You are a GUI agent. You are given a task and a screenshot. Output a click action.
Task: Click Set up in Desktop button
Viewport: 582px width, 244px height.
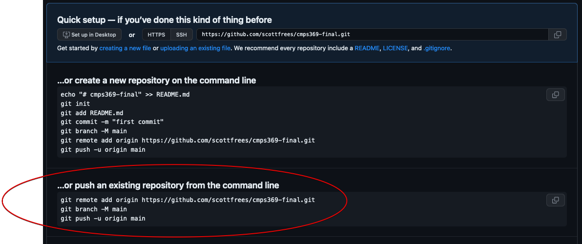coord(89,35)
